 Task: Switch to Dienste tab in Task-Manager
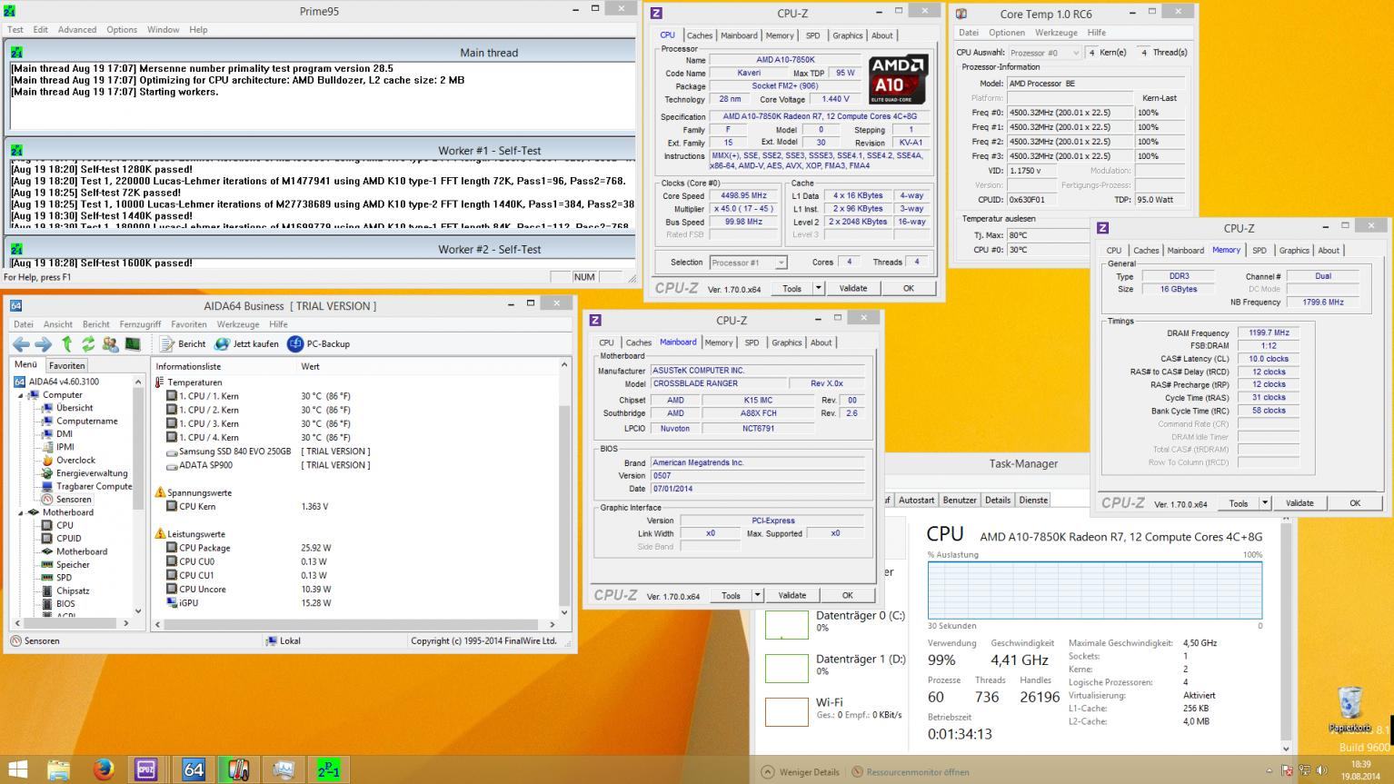(1033, 500)
